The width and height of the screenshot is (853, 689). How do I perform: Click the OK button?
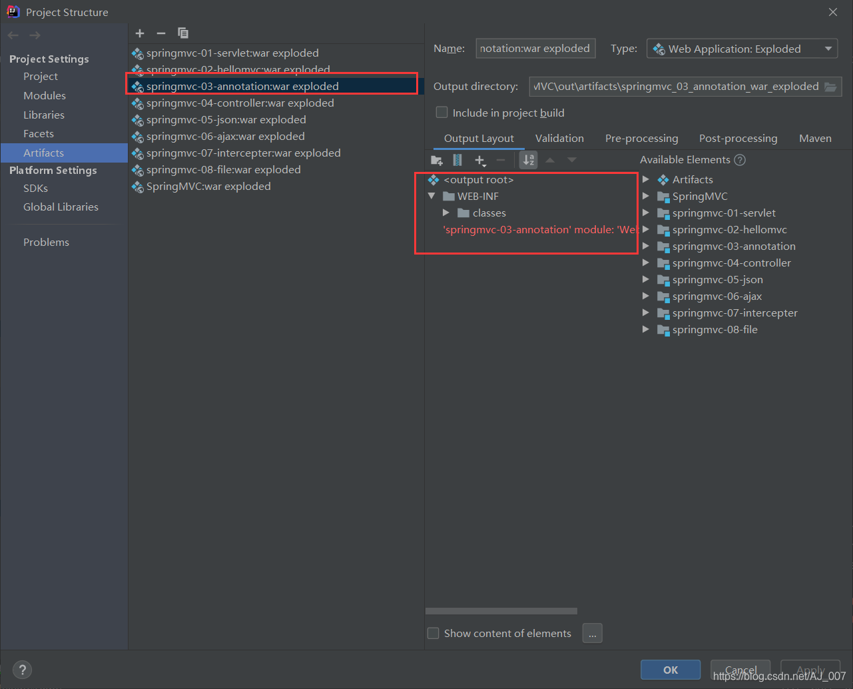(671, 670)
